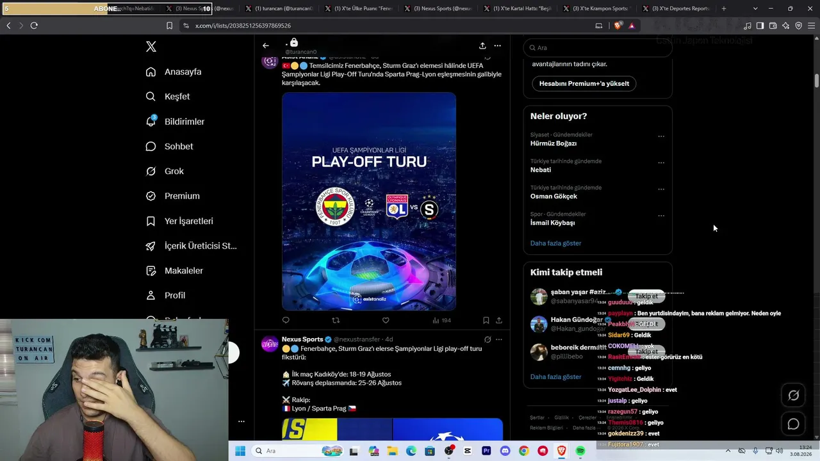Open beboreik dermatit's profile picture
The height and width of the screenshot is (461, 820).
539,352
